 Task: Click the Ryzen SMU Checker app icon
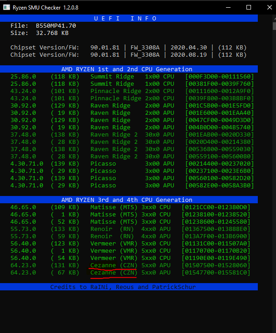pyautogui.click(x=7, y=7)
